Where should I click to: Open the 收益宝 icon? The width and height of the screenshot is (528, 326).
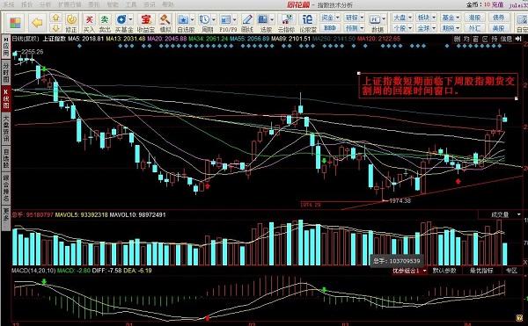click(145, 23)
